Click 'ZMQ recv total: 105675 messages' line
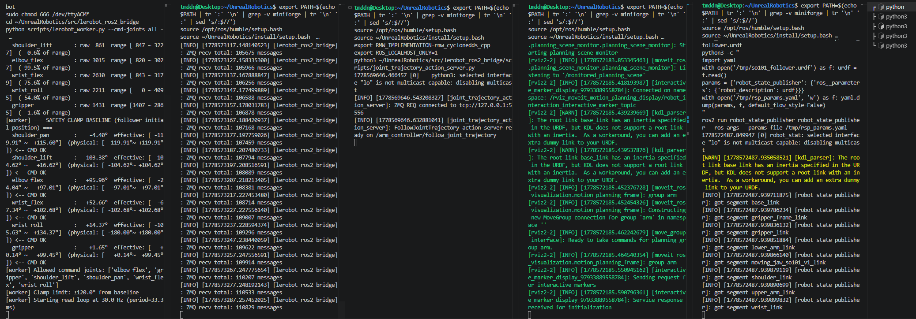The image size is (916, 319). pyautogui.click(x=234, y=52)
